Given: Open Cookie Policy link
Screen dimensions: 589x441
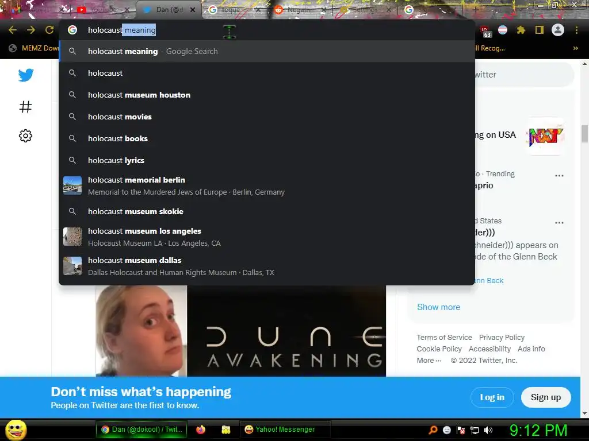Looking at the screenshot, I should (439, 349).
